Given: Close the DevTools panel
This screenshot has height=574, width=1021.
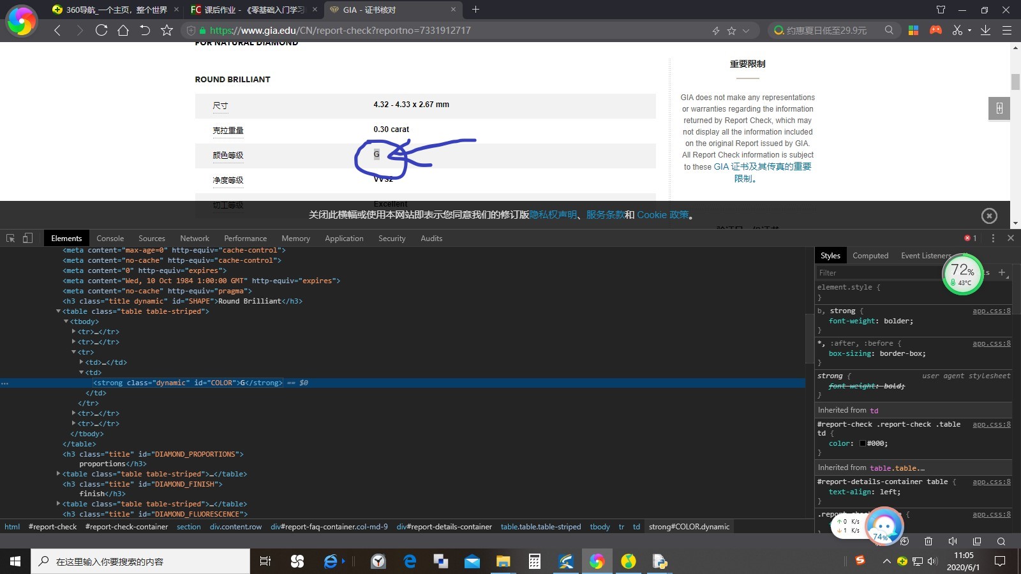Looking at the screenshot, I should 1011,238.
